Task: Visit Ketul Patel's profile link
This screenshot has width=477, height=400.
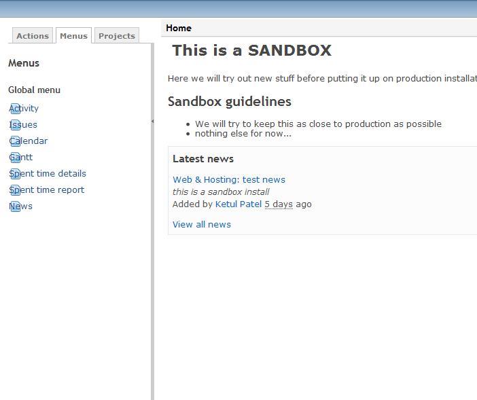Action: coord(238,204)
